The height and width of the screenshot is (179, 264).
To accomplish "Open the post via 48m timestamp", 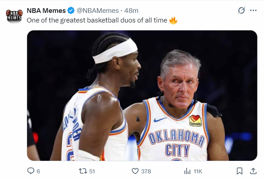I will tap(132, 10).
